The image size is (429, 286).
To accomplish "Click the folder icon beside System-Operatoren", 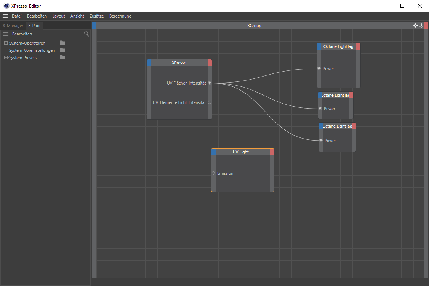I will 62,43.
